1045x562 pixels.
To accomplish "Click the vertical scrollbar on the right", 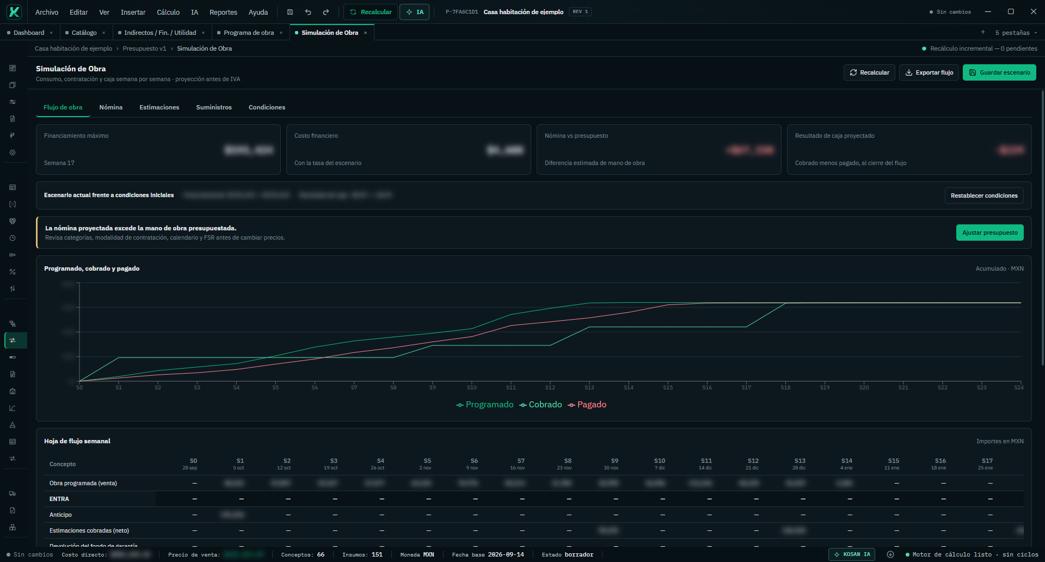I will 1042,227.
